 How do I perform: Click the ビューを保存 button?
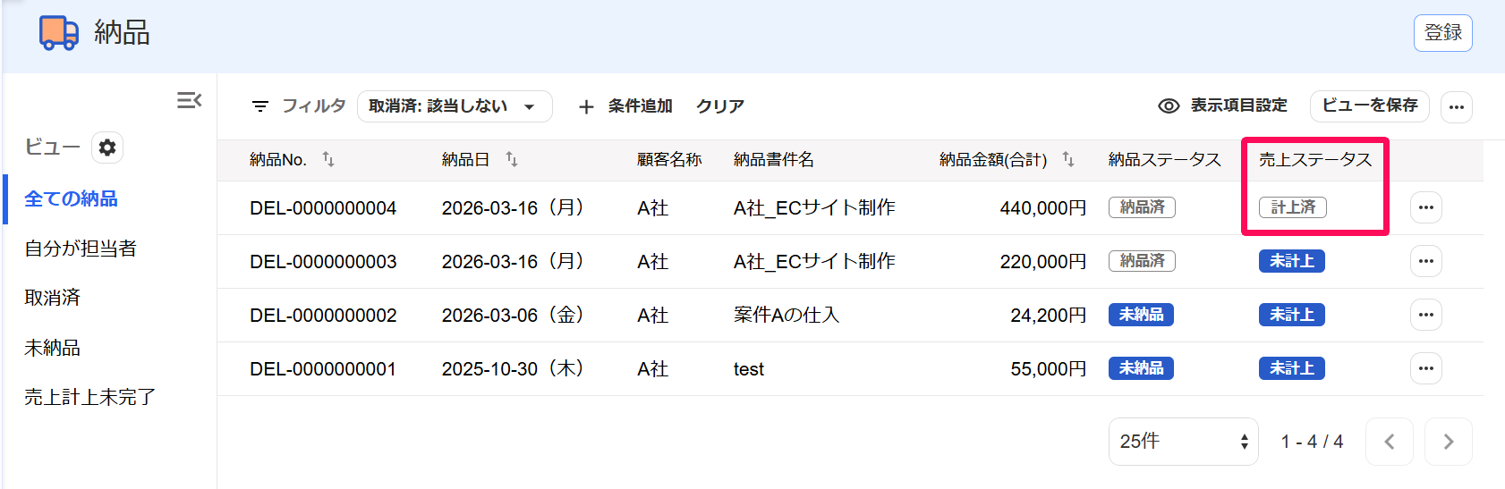pyautogui.click(x=1370, y=106)
